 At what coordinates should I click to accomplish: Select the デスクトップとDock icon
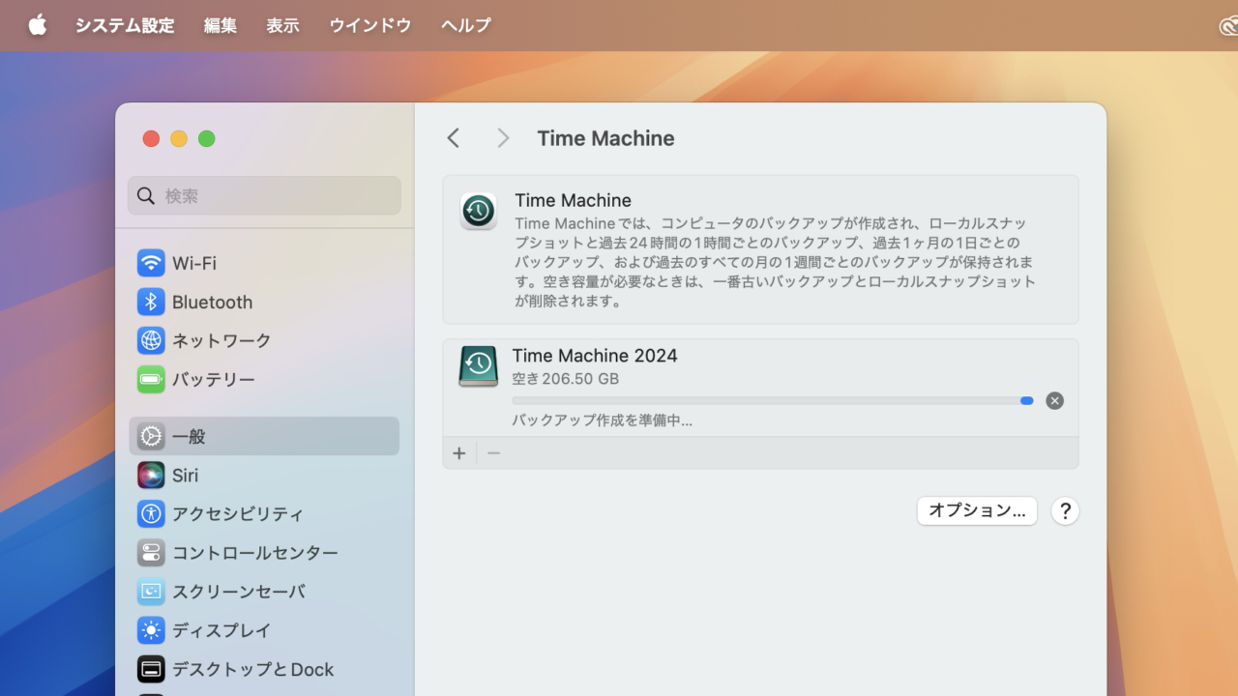[x=151, y=669]
